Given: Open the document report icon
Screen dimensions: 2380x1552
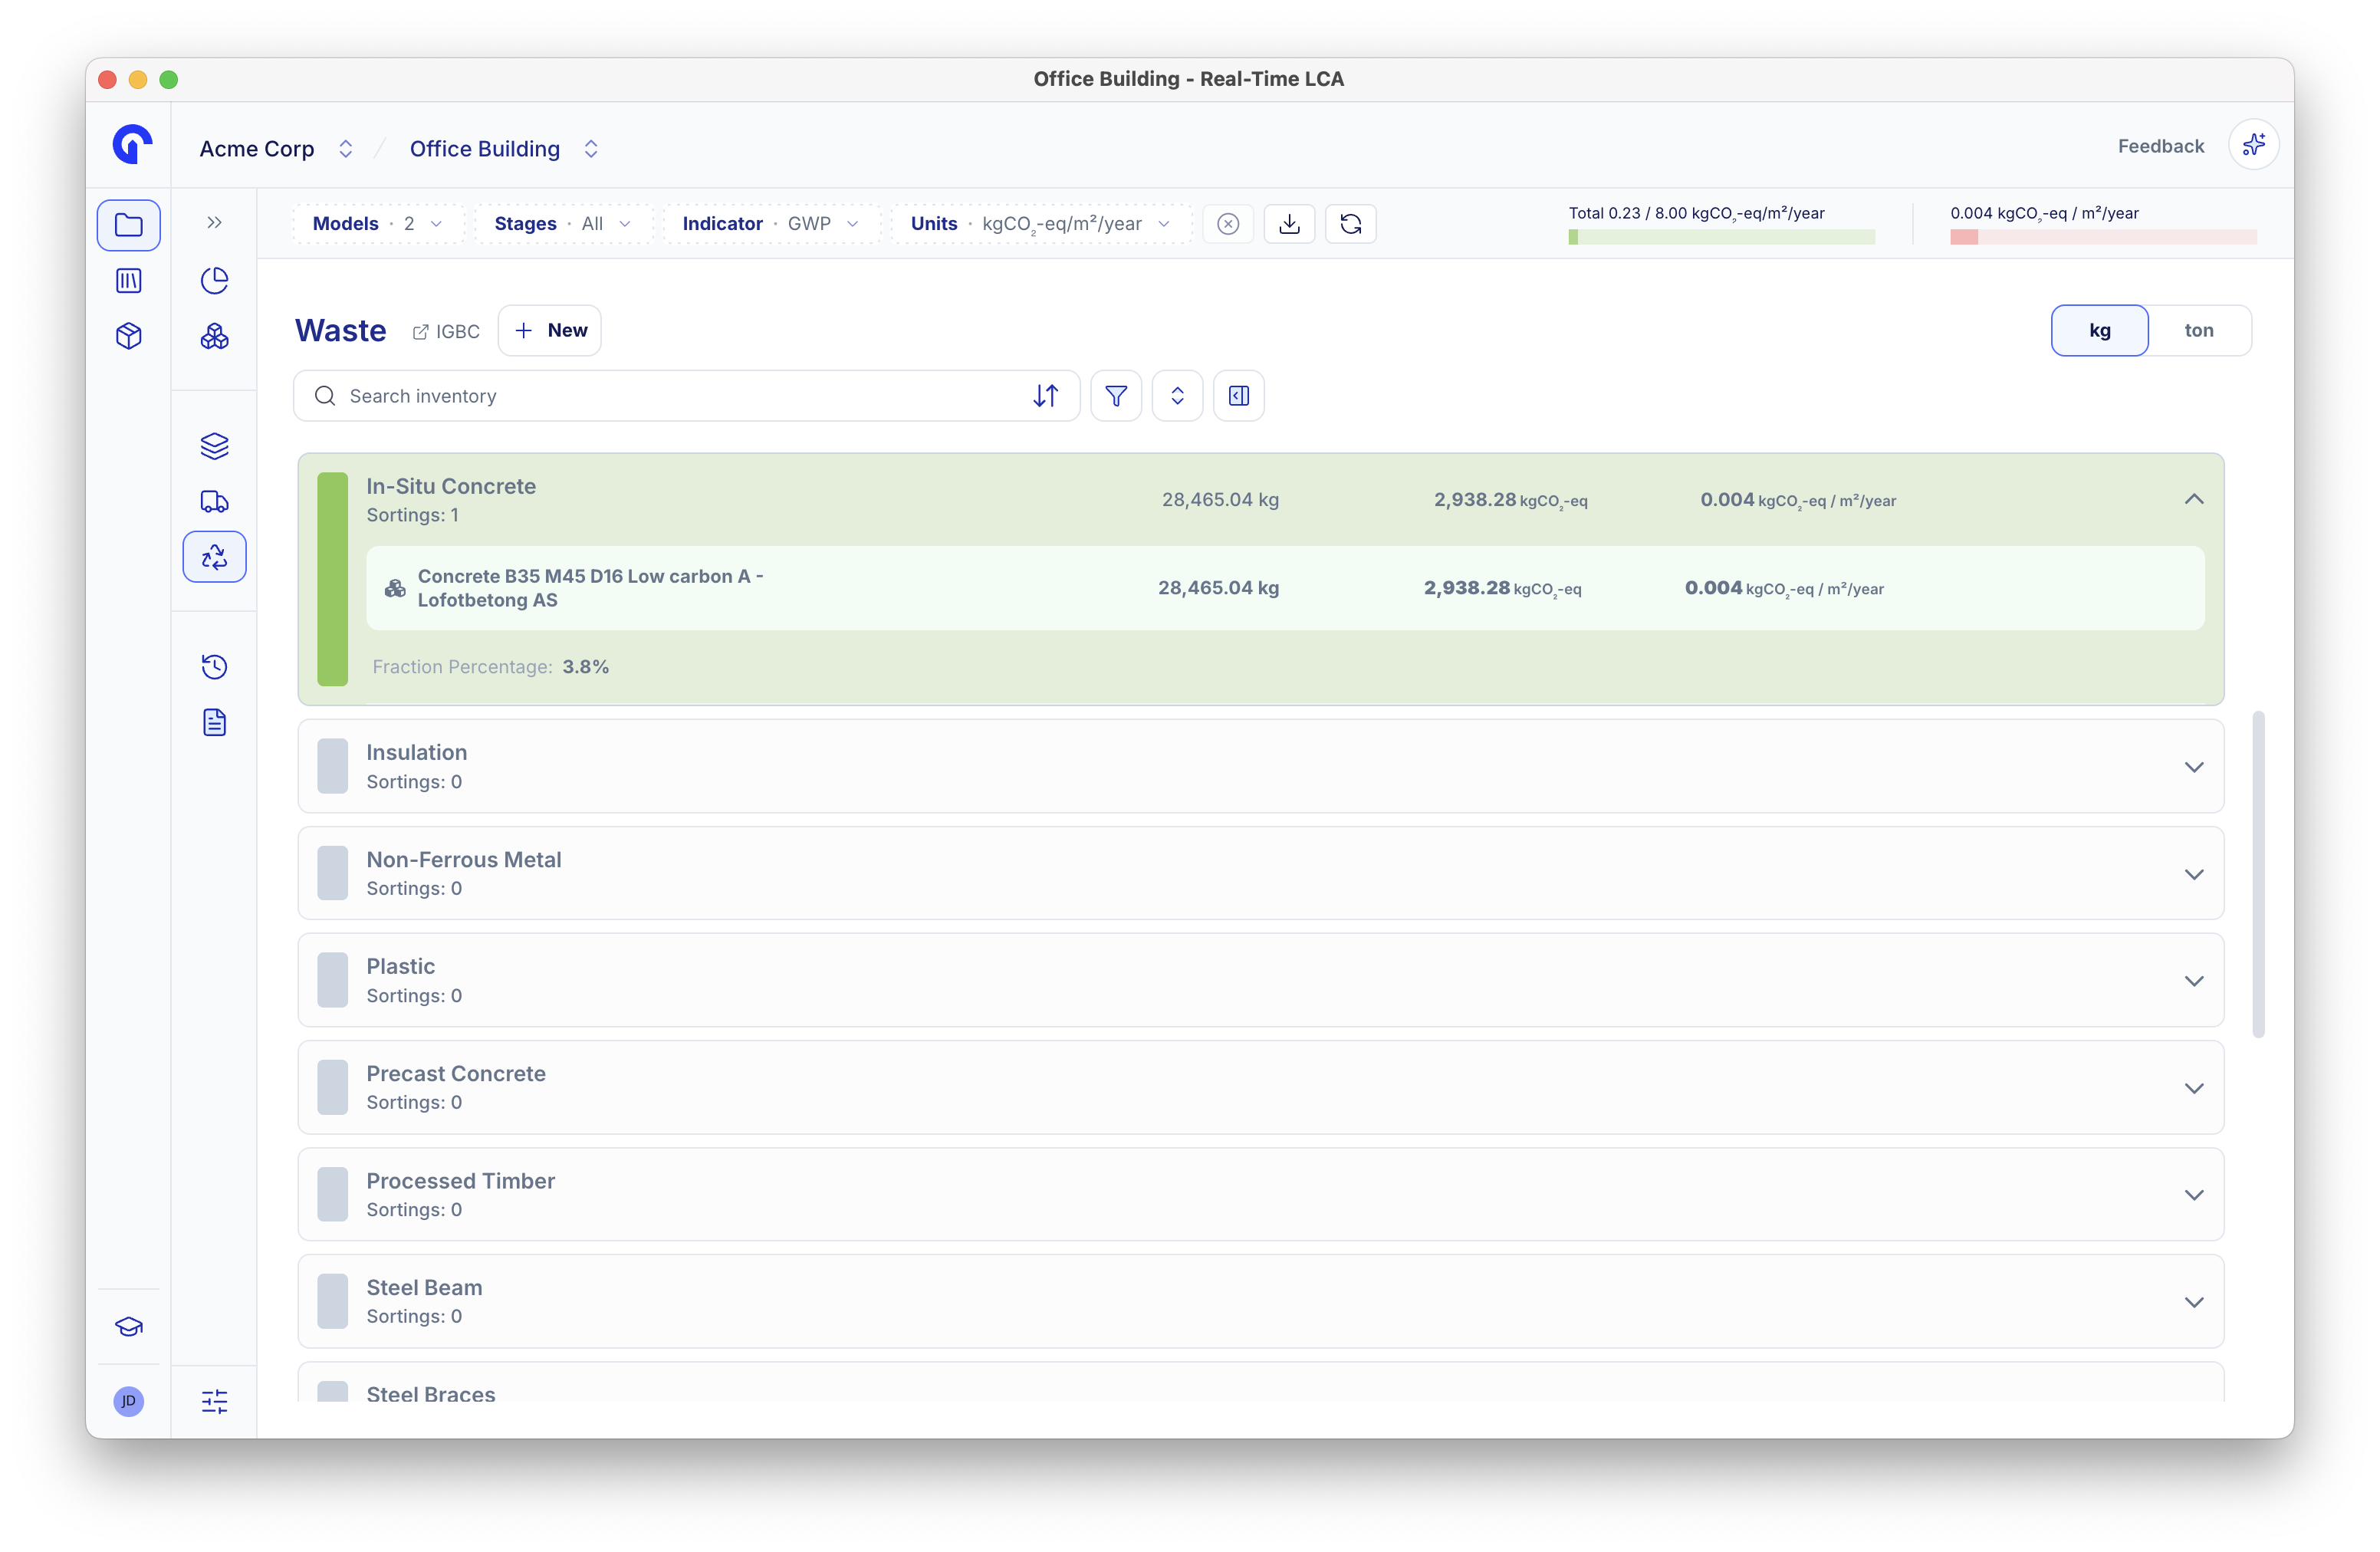Looking at the screenshot, I should (214, 722).
